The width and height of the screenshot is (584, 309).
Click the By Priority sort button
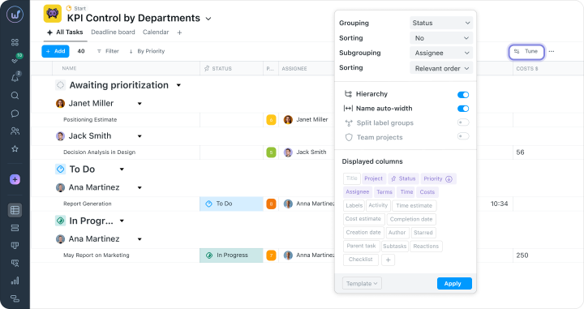pos(147,51)
